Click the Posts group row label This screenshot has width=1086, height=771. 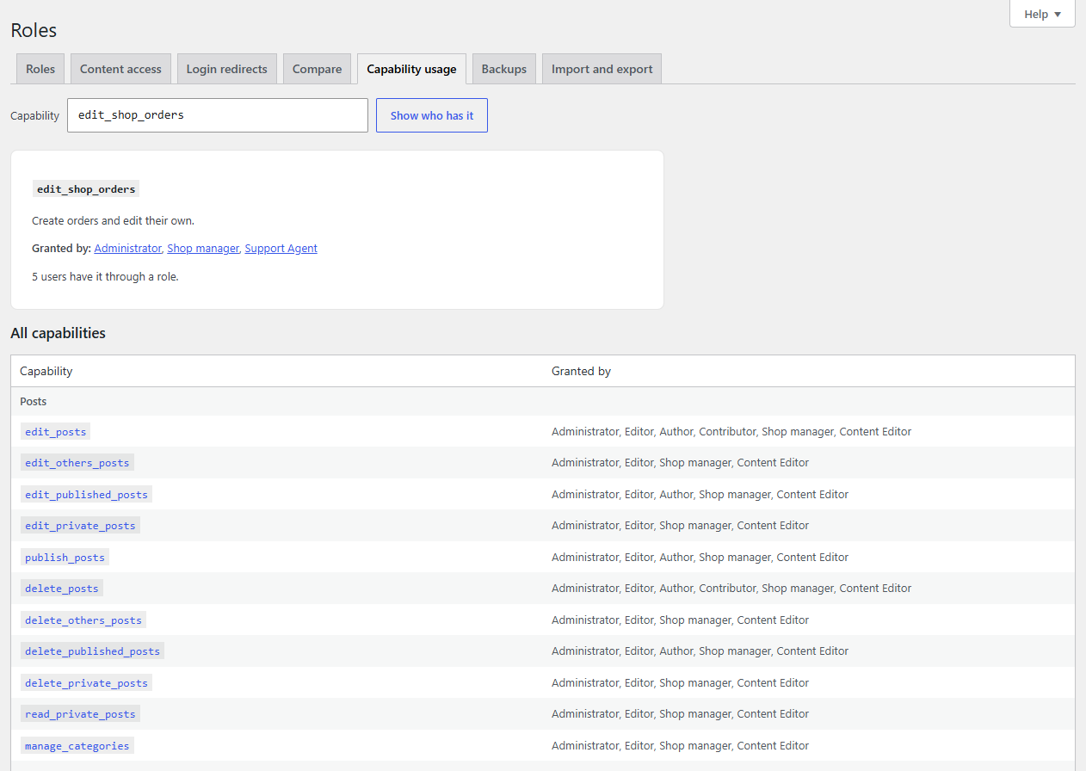point(34,402)
